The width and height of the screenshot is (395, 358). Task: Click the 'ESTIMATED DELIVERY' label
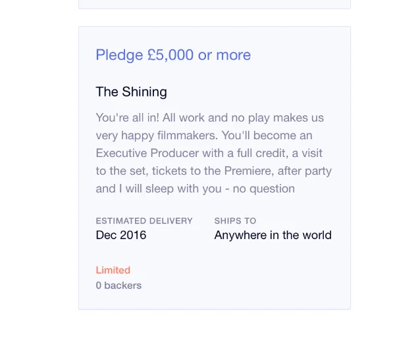144,221
